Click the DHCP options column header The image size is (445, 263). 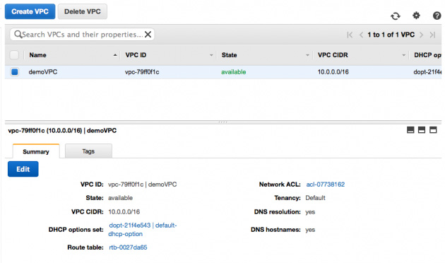(427, 55)
